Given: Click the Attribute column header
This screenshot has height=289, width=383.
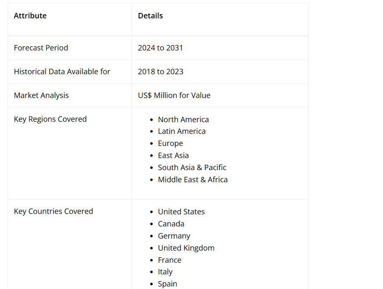Looking at the screenshot, I should (x=30, y=16).
